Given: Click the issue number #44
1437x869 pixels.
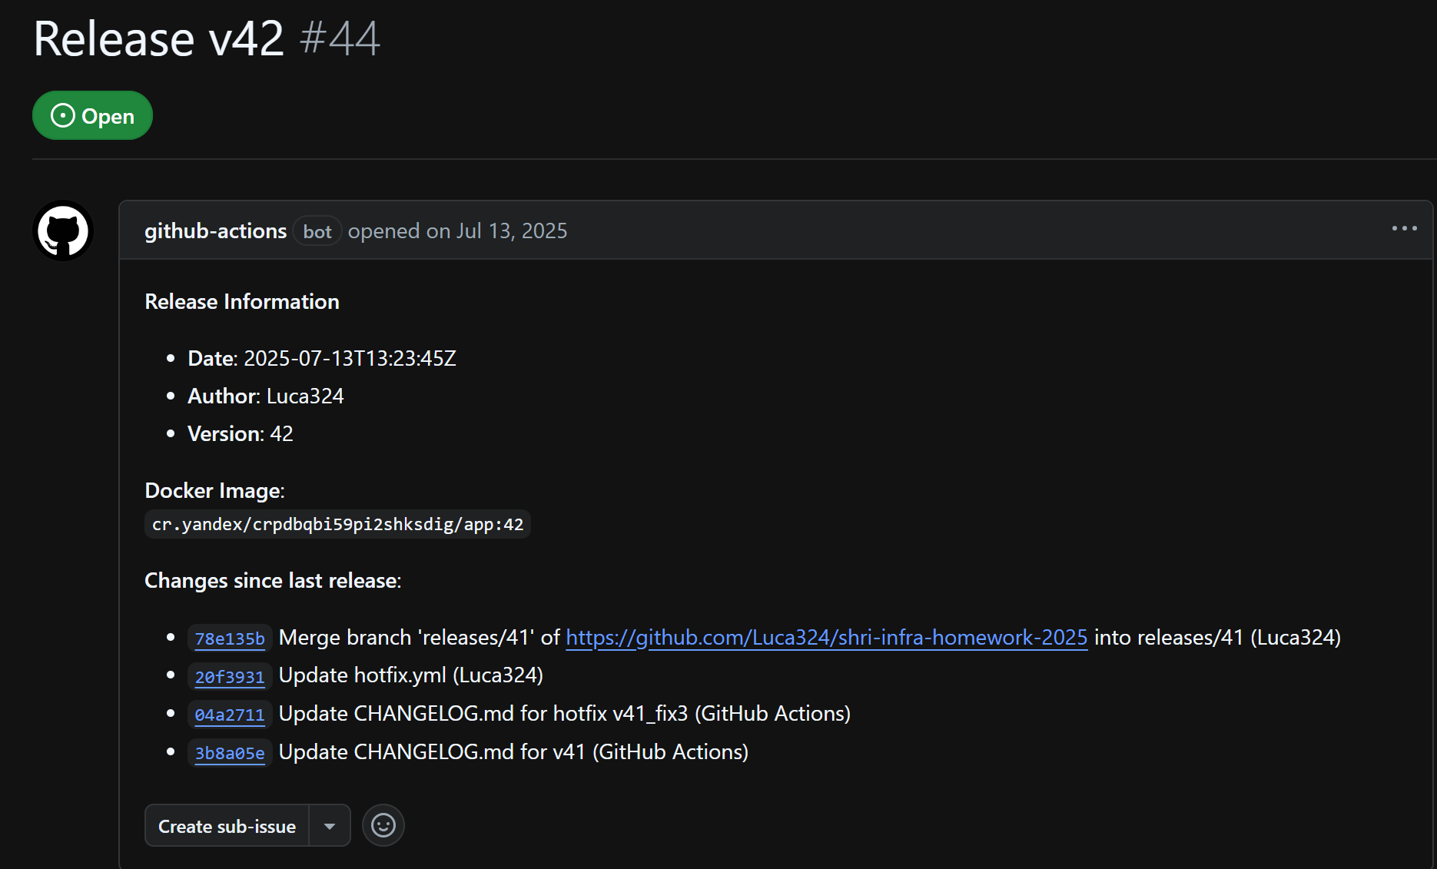Looking at the screenshot, I should [340, 38].
